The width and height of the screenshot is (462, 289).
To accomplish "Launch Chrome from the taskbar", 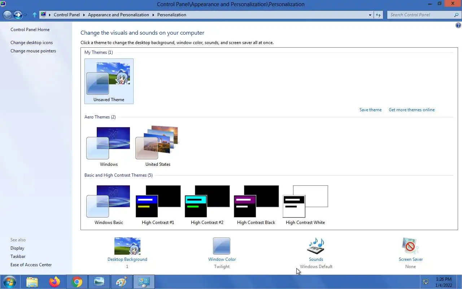I will pyautogui.click(x=77, y=282).
